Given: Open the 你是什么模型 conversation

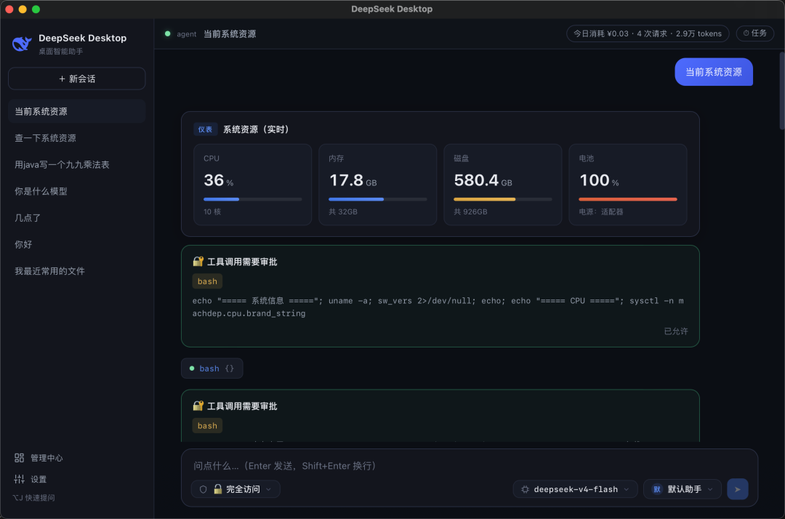Looking at the screenshot, I should coord(76,190).
